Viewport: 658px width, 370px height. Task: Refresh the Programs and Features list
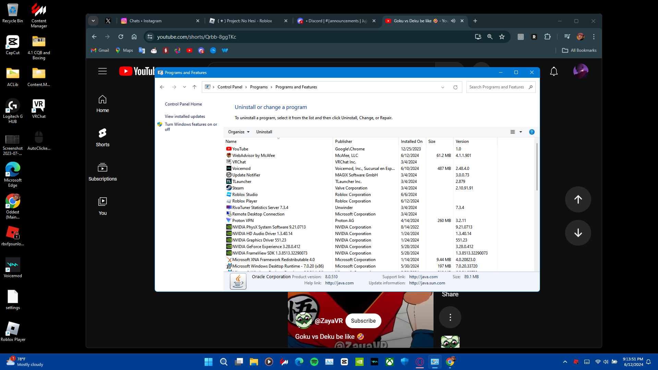(x=455, y=87)
